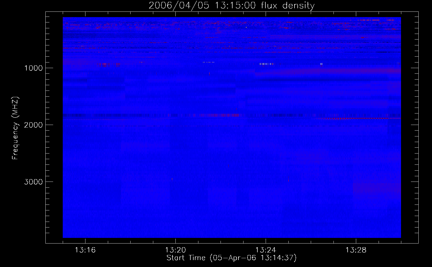
Task: Click the 13:16 time tick label
Action: pyautogui.click(x=85, y=250)
